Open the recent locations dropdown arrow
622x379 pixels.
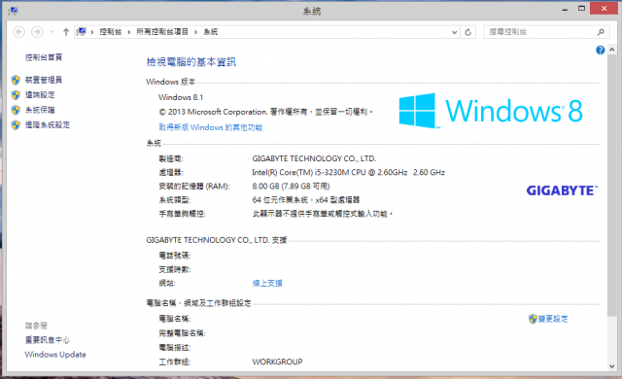52,32
